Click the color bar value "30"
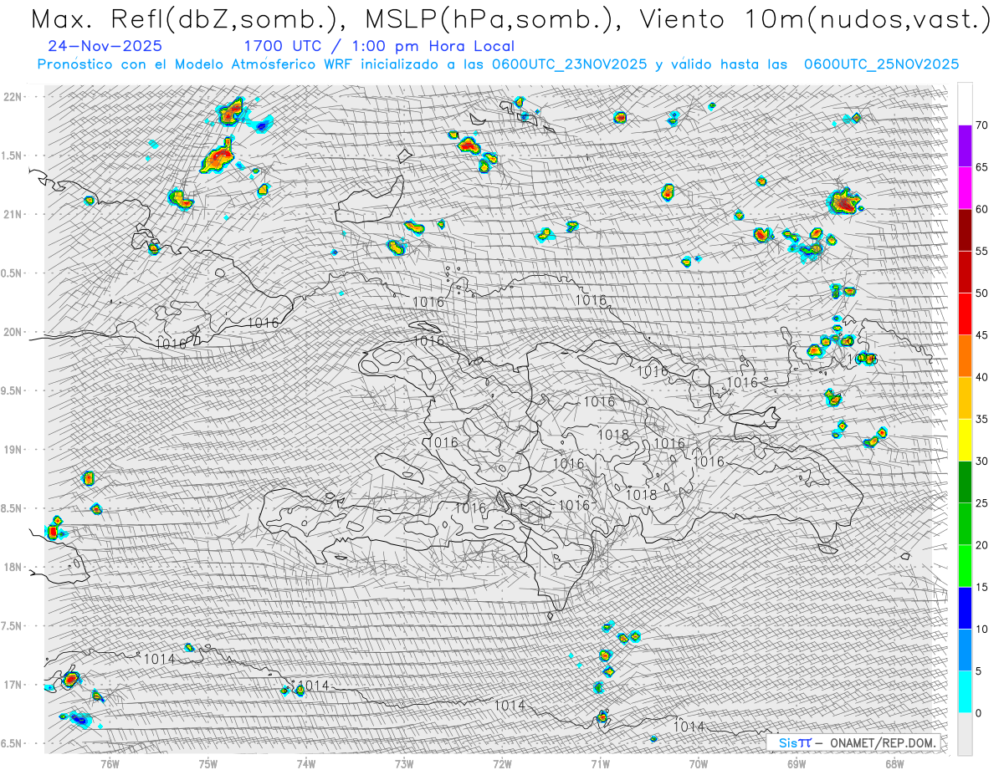The image size is (1004, 775). tap(981, 461)
